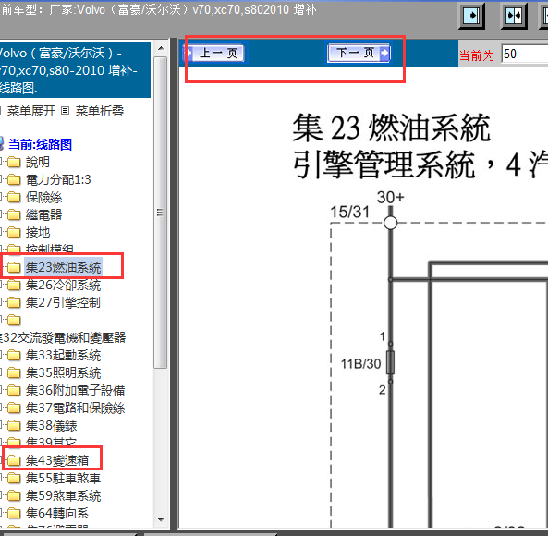Open the 說明 folder
The width and height of the screenshot is (548, 536).
tap(38, 162)
